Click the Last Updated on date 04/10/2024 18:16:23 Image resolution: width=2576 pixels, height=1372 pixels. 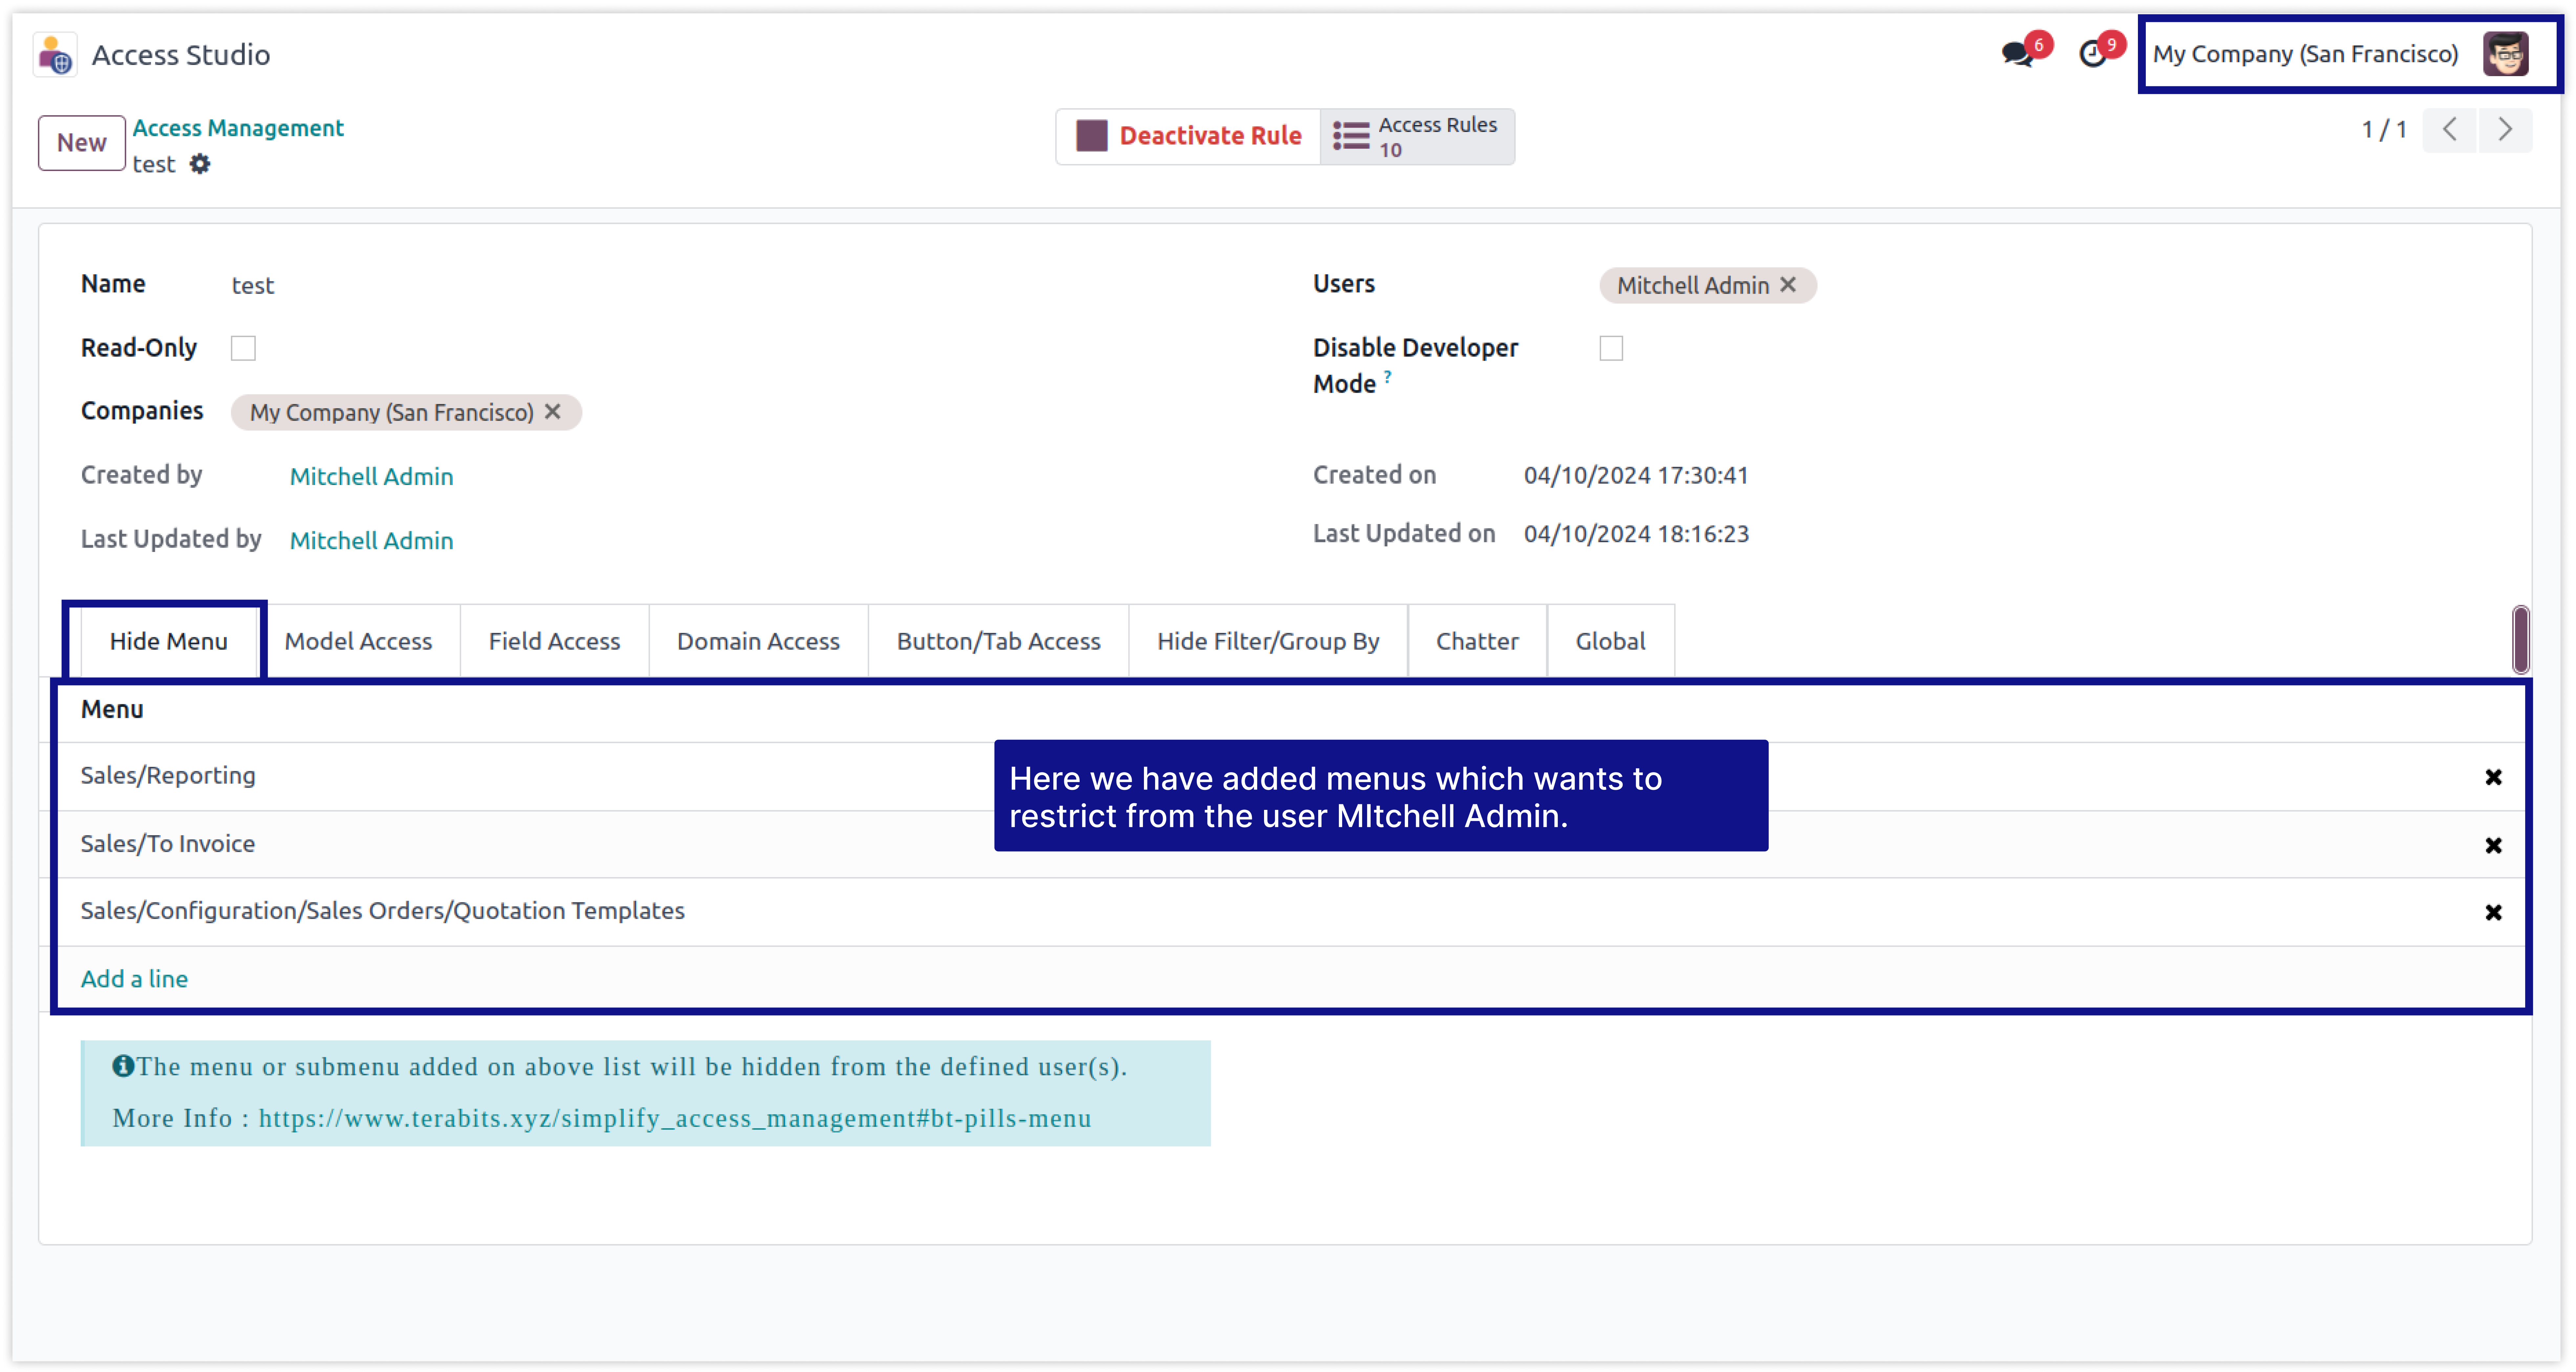click(x=1636, y=534)
